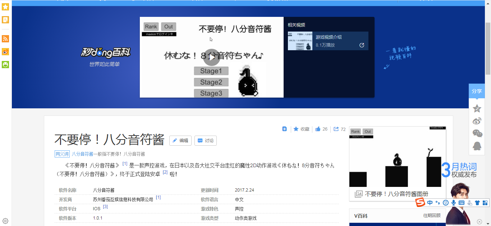Open the green smiley icon in the sidebar

(5, 65)
